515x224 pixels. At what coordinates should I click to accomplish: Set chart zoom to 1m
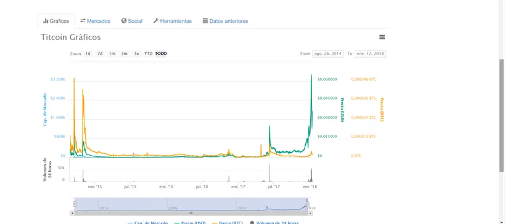112,54
